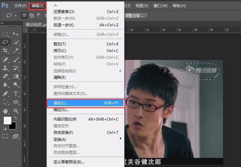Select the Brush tool

(16, 59)
